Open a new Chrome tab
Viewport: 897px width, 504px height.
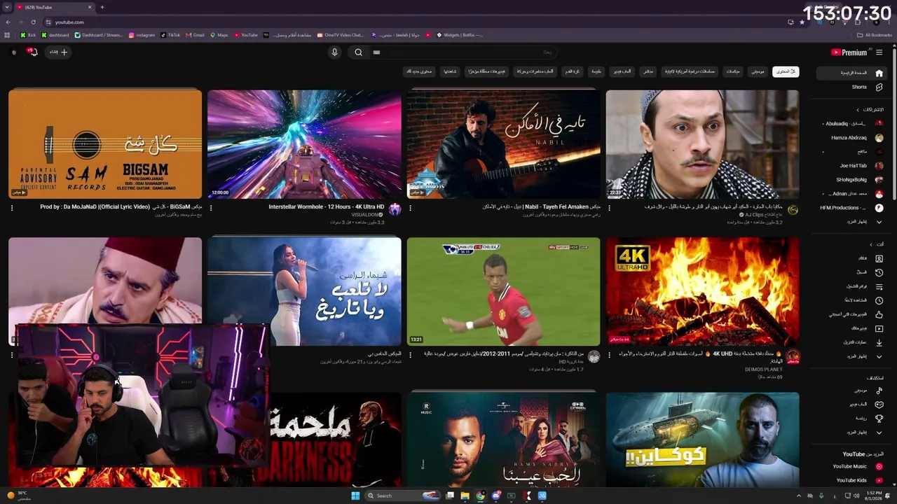[x=102, y=7]
